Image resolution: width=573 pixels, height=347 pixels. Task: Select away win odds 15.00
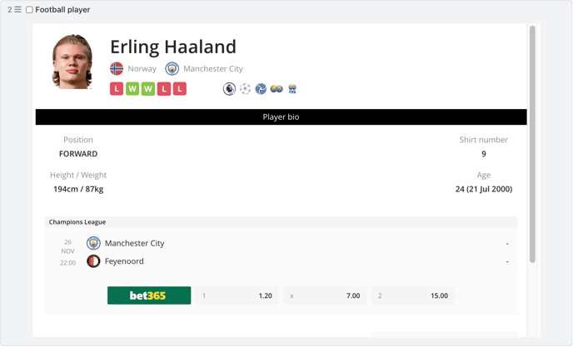413,295
